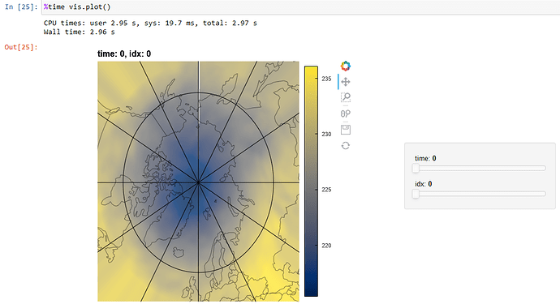Viewport: 560px width, 304px height.
Task: Click the Save plot icon
Action: click(x=346, y=130)
